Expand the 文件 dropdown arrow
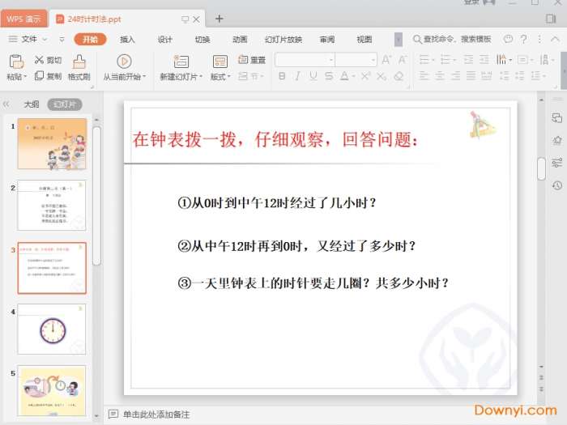 pos(45,39)
